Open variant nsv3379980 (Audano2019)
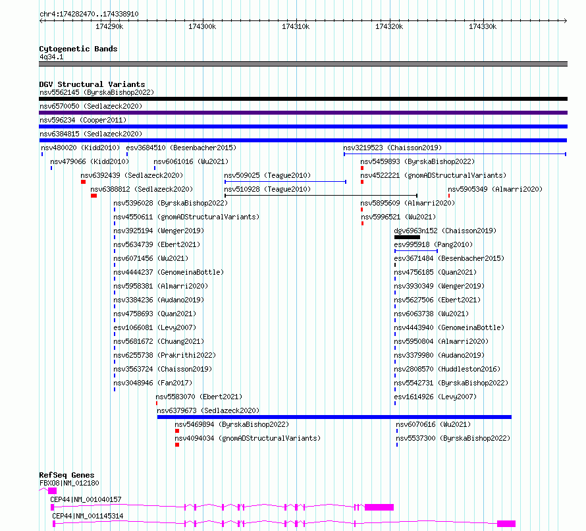Screen dimensions: 586x531 coord(439,355)
